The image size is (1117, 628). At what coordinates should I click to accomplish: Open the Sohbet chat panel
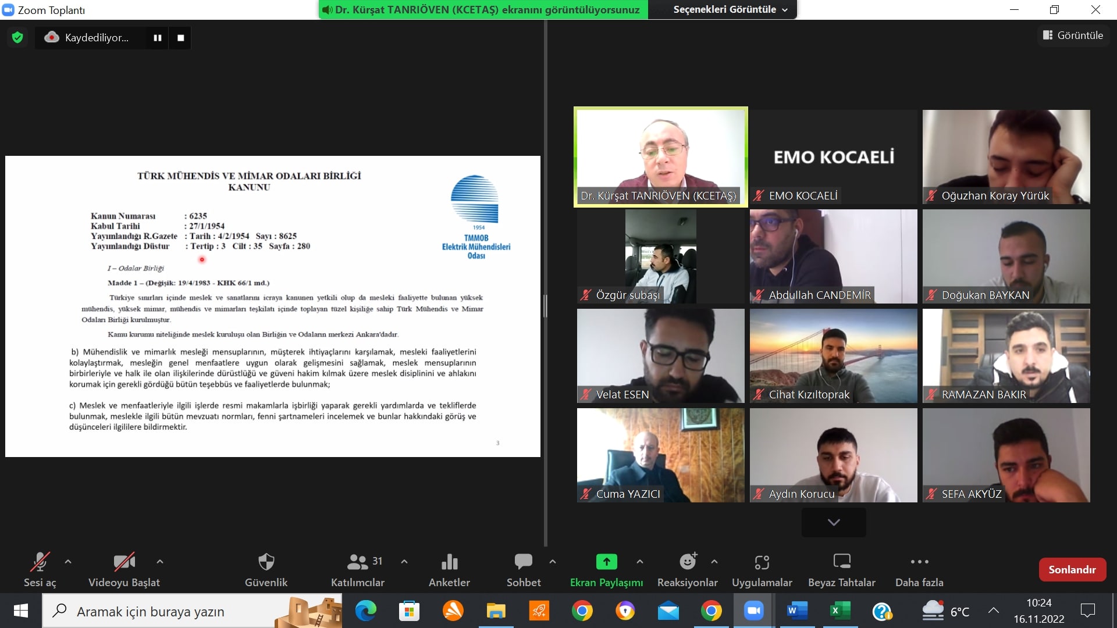[x=524, y=569]
